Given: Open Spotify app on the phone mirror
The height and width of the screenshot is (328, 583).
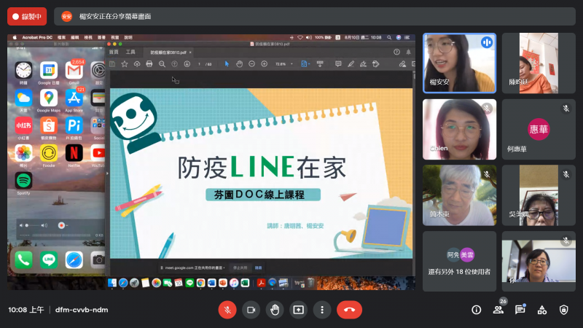Looking at the screenshot, I should point(23,181).
